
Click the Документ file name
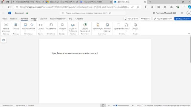click(19, 13)
